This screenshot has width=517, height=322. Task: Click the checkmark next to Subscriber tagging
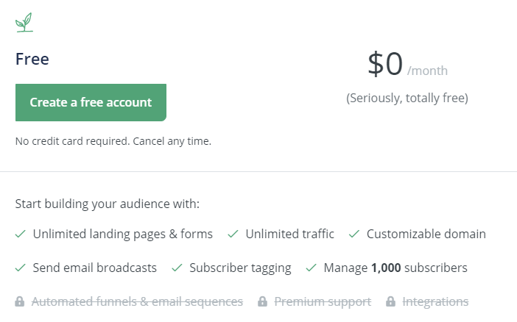[x=177, y=268]
